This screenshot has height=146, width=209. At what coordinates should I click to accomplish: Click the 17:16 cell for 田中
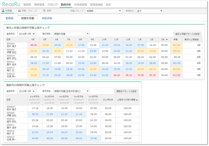35,108
